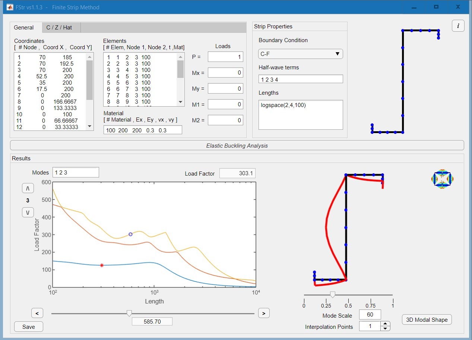Image resolution: width=472 pixels, height=340 pixels.
Task: Click the length value field 585.70
Action: click(x=152, y=321)
